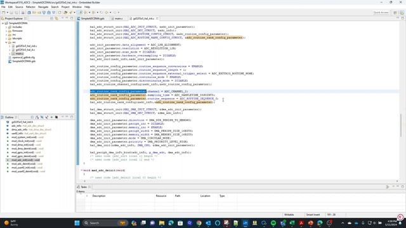Switch to the SimpleADCDMA.gdc editor tab
This screenshot has height=228, width=406.
pos(93,18)
